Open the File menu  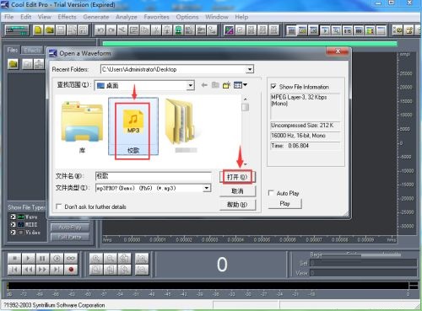[9, 17]
